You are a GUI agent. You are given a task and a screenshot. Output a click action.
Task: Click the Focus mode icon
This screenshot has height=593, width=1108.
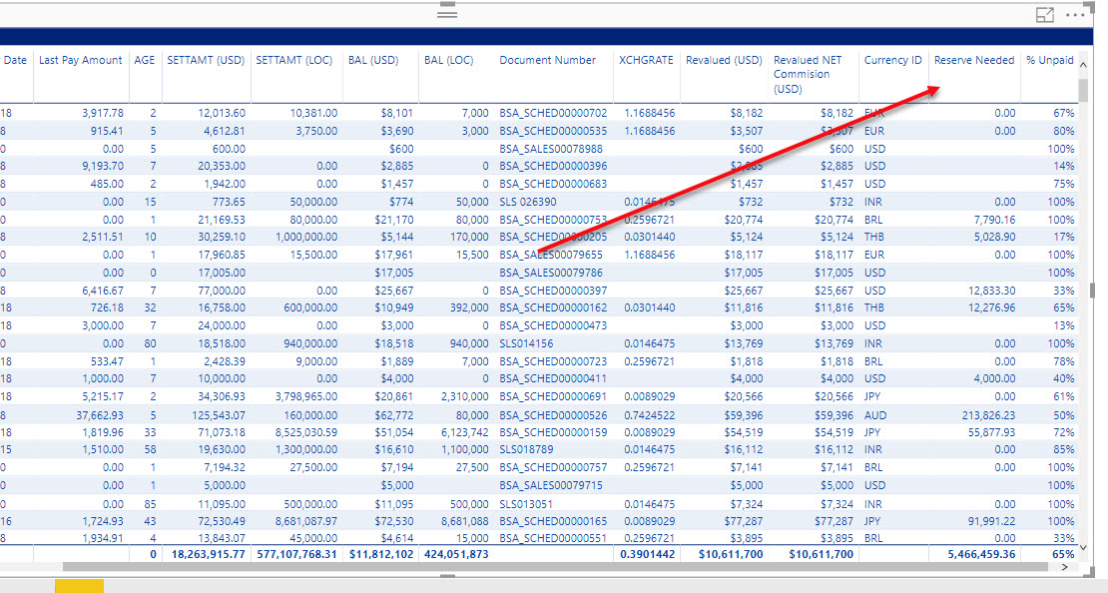tap(1044, 15)
